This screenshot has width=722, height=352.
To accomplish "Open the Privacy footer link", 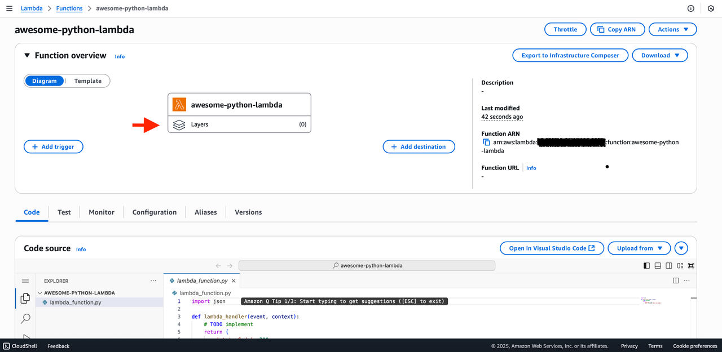I will tap(629, 346).
